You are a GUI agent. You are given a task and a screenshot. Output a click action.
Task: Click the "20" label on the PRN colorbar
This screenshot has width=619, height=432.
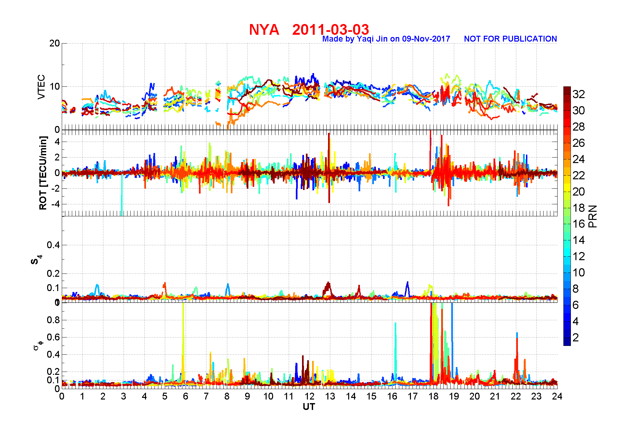(579, 192)
